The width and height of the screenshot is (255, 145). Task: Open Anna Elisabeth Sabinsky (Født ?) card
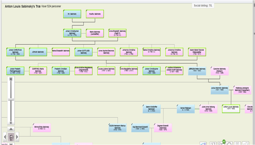(x=117, y=33)
